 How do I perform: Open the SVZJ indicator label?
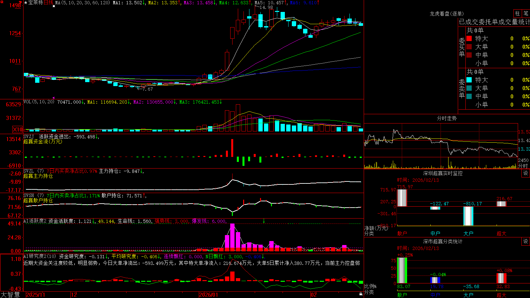click(x=29, y=136)
